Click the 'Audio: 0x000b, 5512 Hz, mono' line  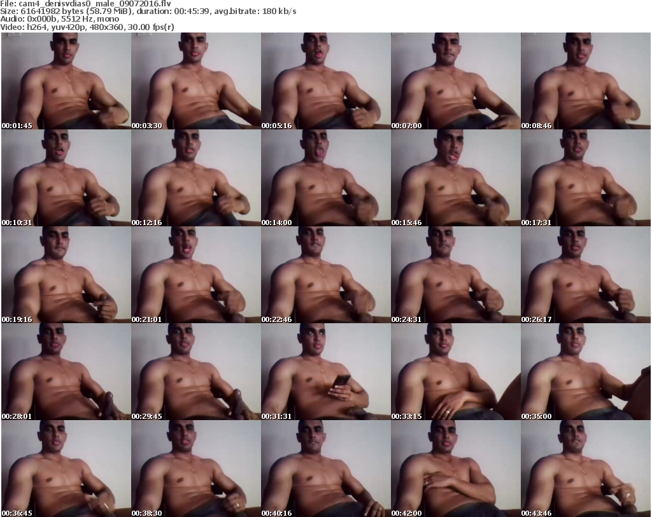point(59,19)
